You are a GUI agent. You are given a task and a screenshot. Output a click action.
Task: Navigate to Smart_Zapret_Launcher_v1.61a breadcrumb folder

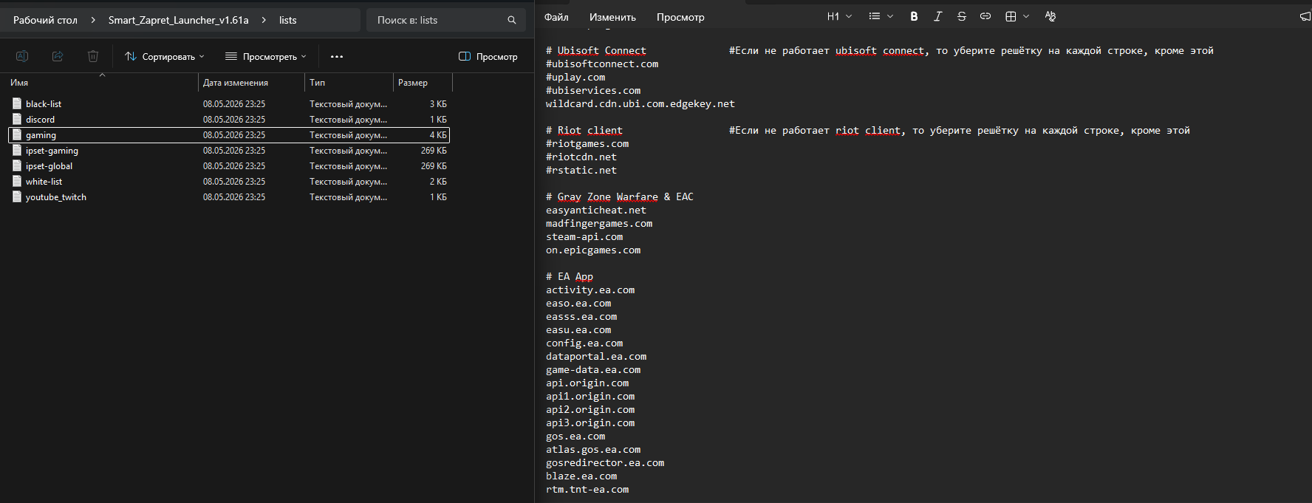178,20
